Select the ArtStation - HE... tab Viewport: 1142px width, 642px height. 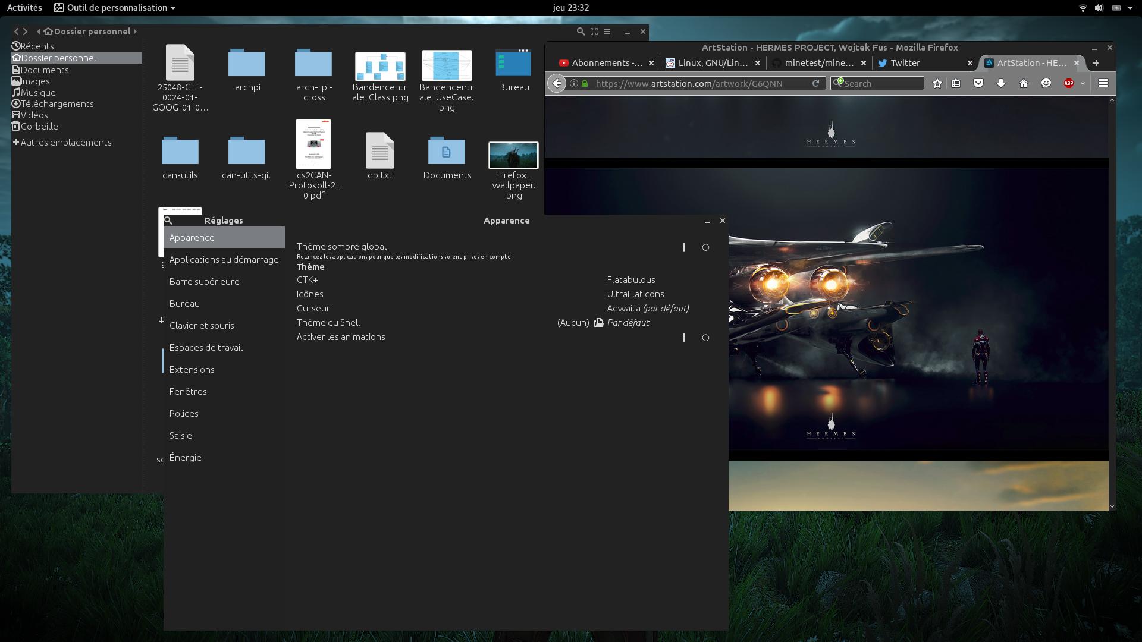[x=1032, y=63]
